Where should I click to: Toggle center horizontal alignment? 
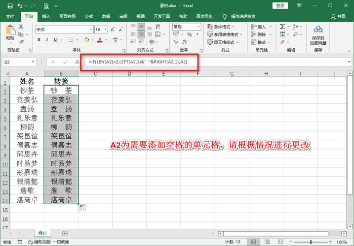tap(141, 34)
